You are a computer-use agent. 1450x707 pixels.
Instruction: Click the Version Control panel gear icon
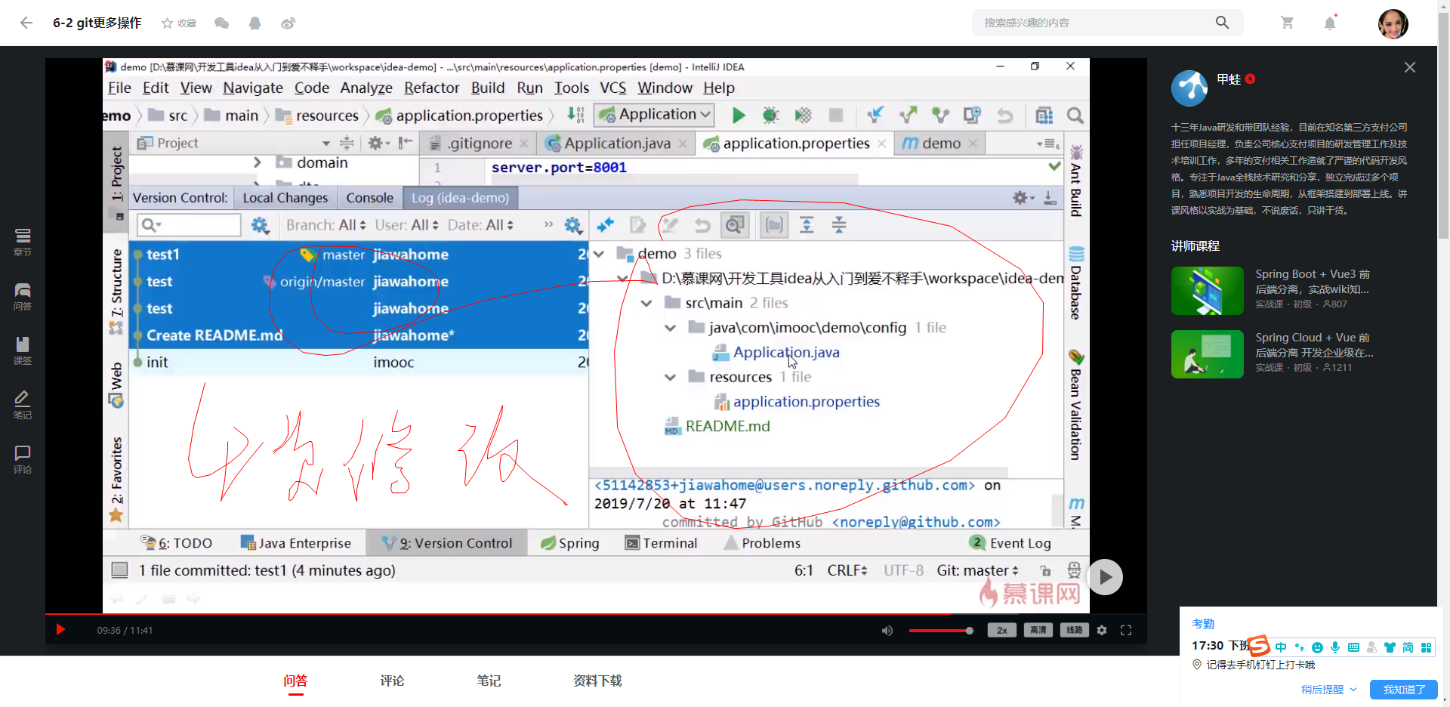(x=1023, y=198)
